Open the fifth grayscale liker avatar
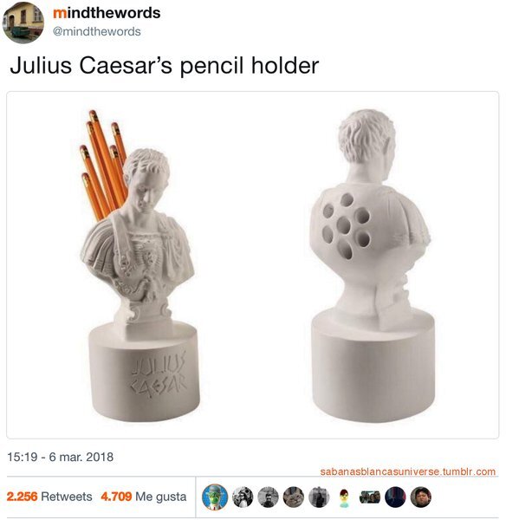506x520 pixels. [319, 497]
